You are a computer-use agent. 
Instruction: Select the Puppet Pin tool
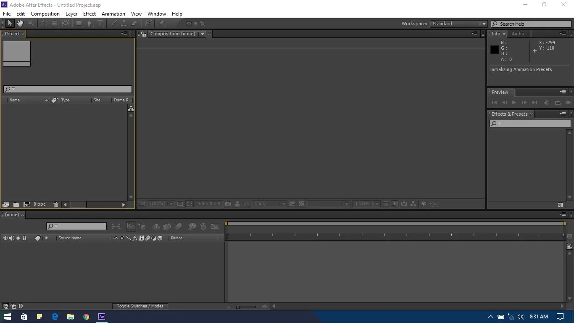162,24
